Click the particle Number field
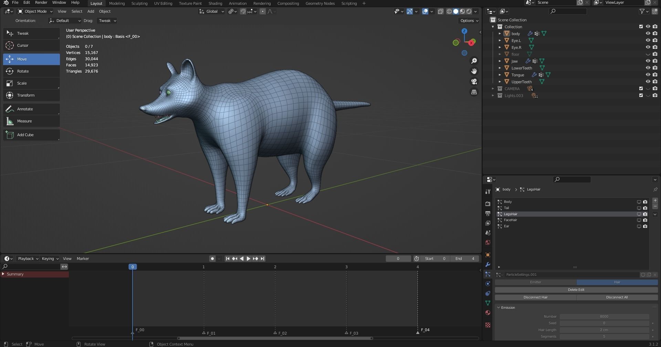The height and width of the screenshot is (347, 661). point(604,316)
